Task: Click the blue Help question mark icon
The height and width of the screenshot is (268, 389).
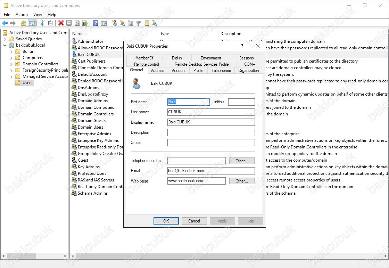Action: (96, 23)
